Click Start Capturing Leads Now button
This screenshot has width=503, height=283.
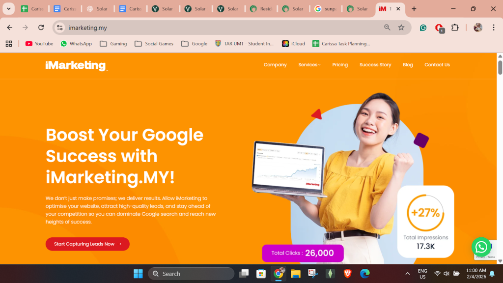(x=87, y=244)
